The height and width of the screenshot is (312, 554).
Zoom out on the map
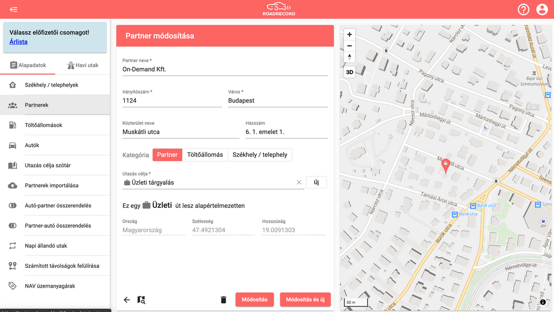click(350, 45)
